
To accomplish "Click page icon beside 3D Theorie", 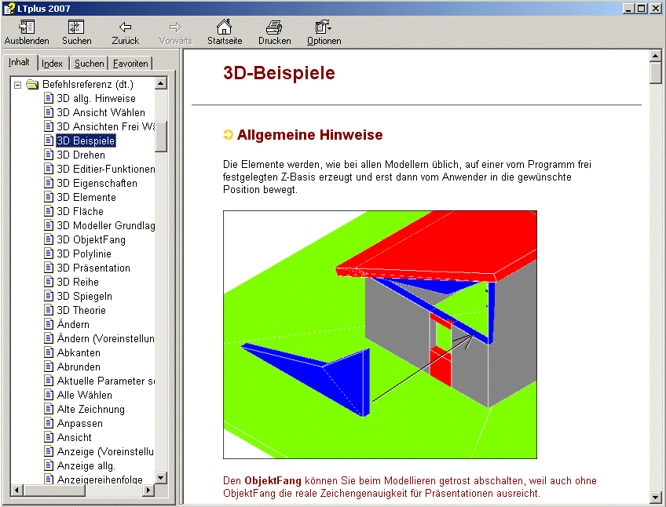I will (x=49, y=310).
